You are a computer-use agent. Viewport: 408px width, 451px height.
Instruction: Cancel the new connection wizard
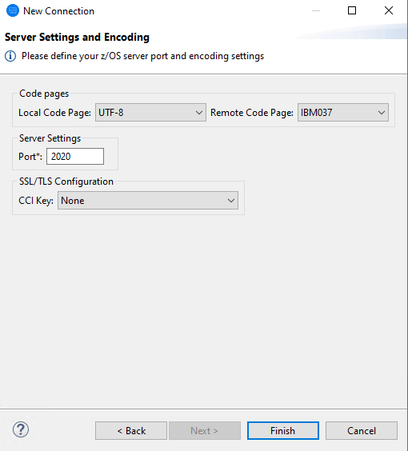point(362,430)
